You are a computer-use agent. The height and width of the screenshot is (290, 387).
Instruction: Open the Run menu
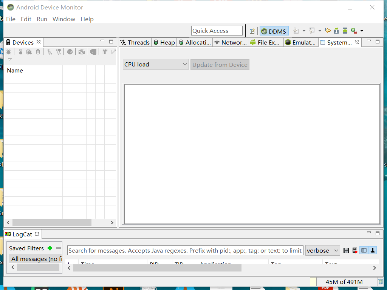(x=42, y=19)
